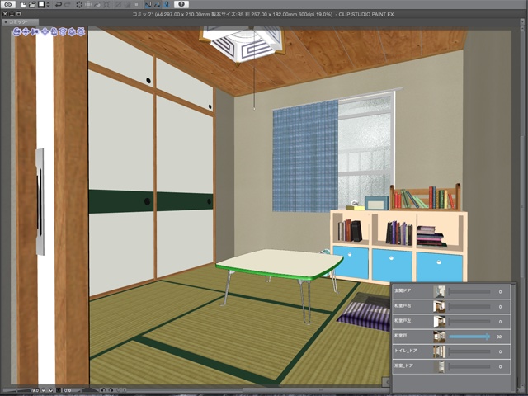Click the zoom in button in status bar
Viewport: 528px width, 396px height.
coord(51,390)
